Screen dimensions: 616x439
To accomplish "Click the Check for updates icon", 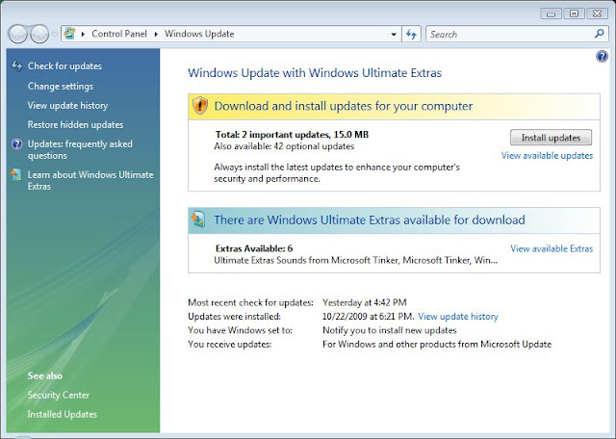I will click(17, 65).
